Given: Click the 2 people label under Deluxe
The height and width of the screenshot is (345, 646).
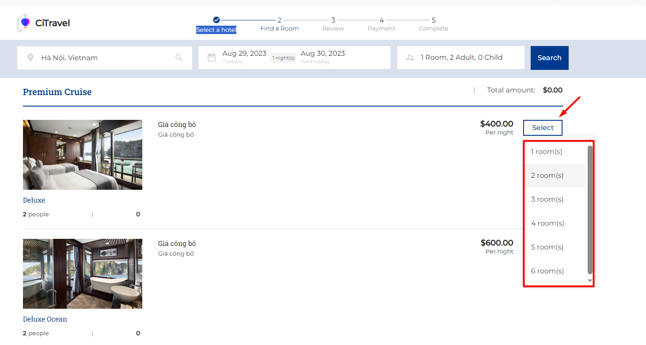Looking at the screenshot, I should [x=36, y=215].
